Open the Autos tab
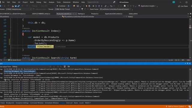Screen dimensions: 192x108 tap(76, 103)
